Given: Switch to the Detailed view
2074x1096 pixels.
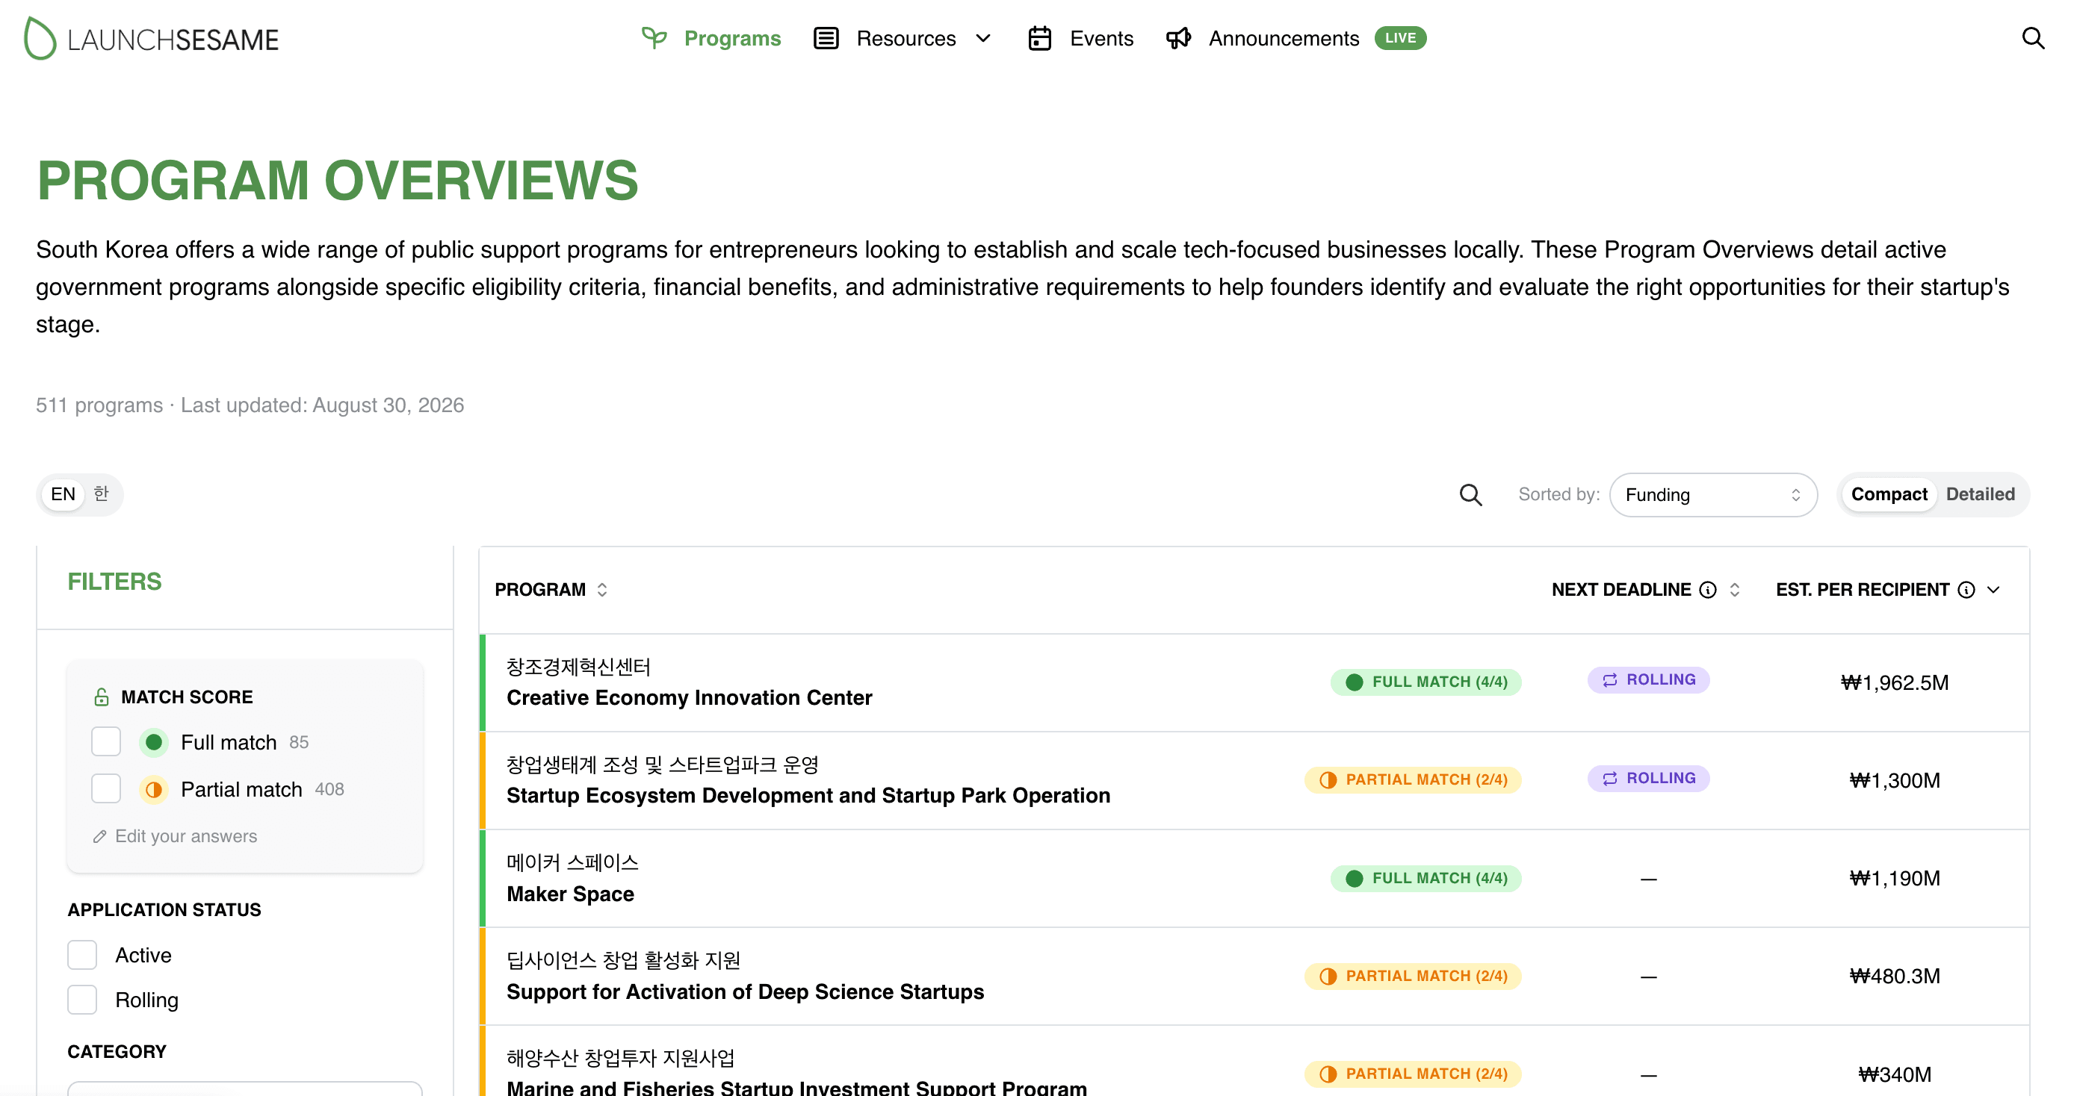Looking at the screenshot, I should point(1980,494).
